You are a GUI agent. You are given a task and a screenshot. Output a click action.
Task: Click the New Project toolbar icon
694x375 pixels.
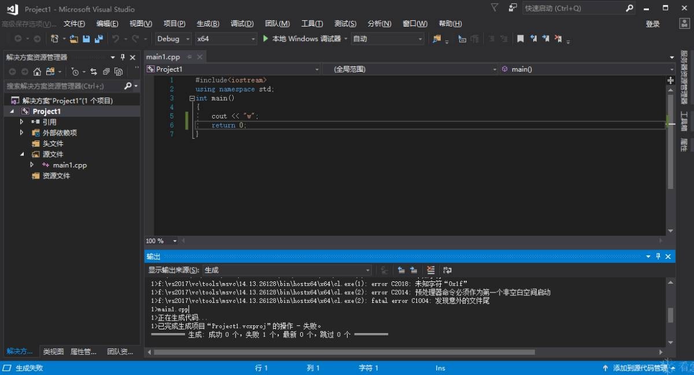coord(54,39)
